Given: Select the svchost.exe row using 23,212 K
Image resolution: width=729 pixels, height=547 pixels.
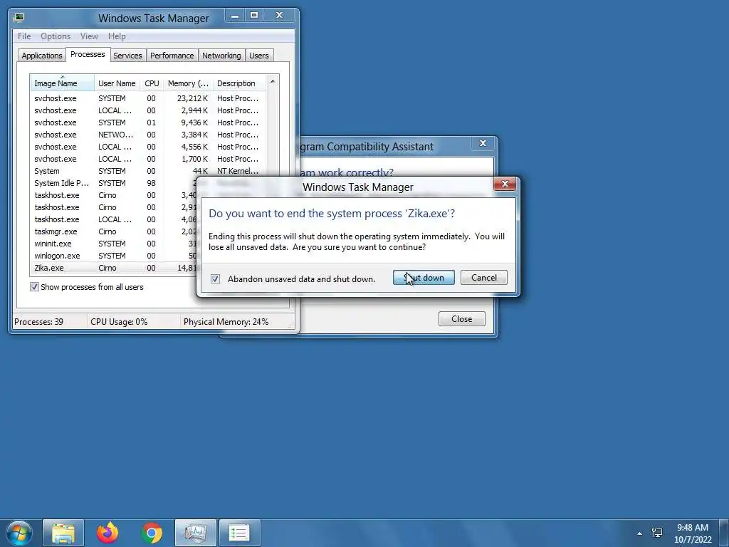Looking at the screenshot, I should coord(148,98).
